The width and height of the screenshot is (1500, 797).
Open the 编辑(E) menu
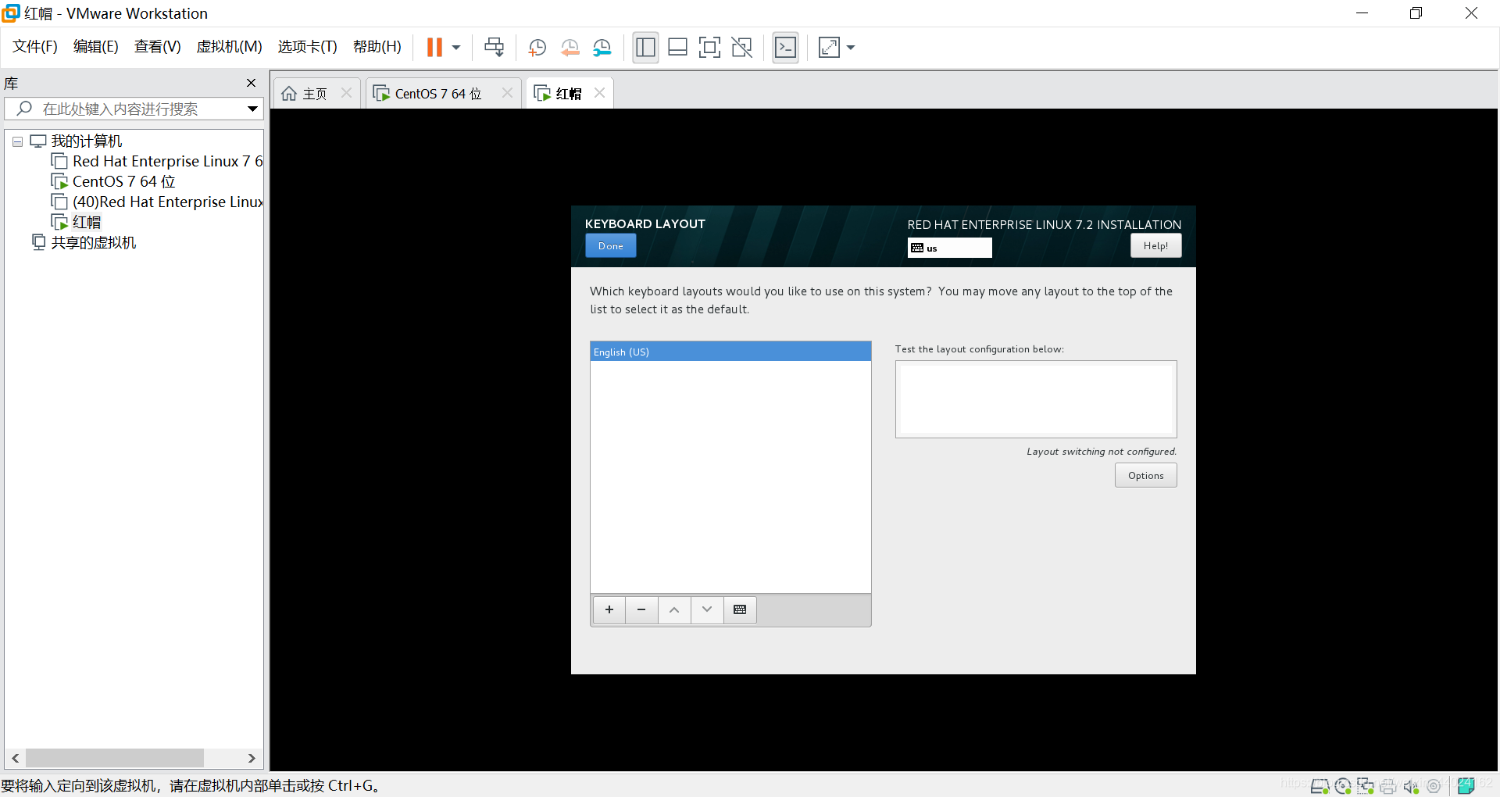click(x=96, y=47)
